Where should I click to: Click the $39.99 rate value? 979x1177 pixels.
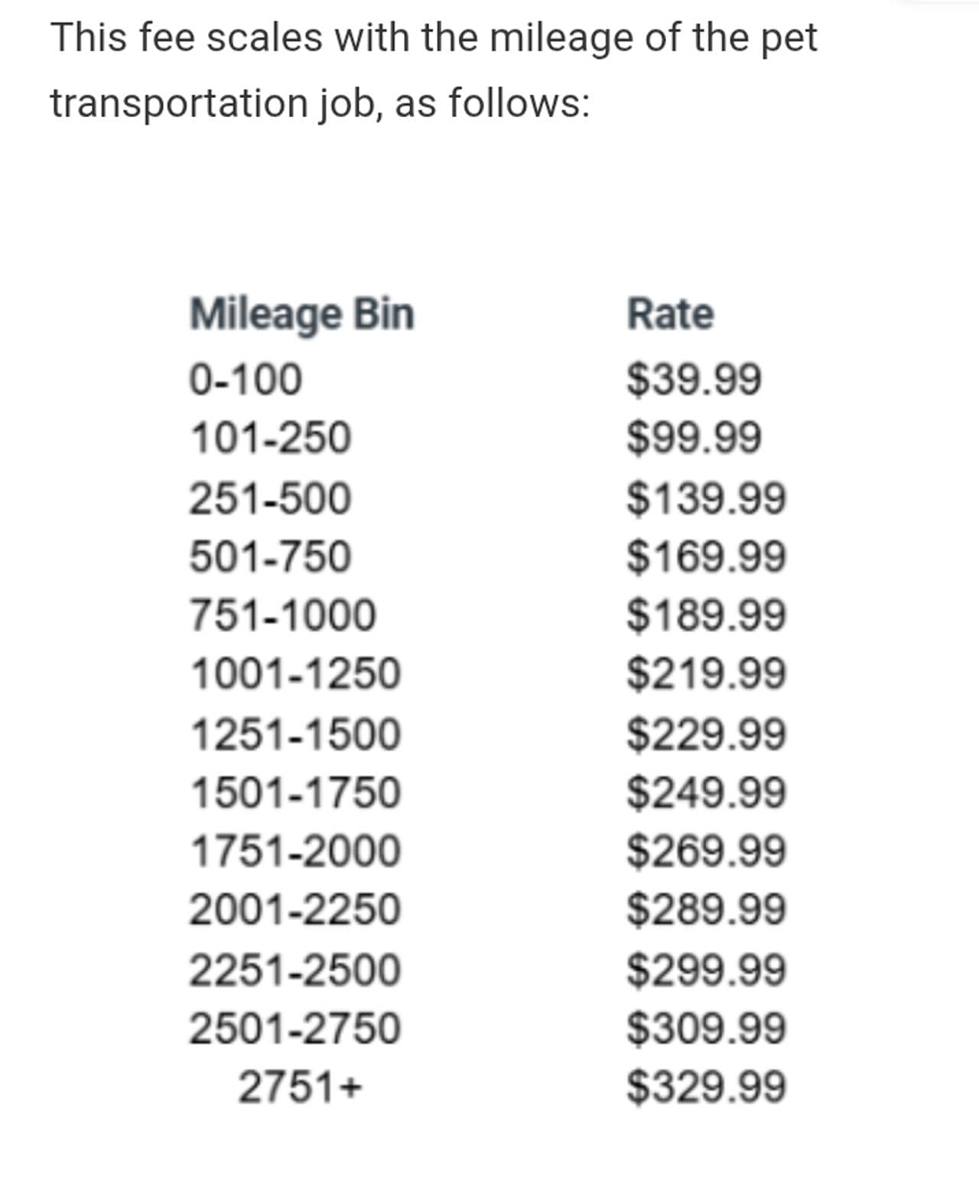[694, 380]
